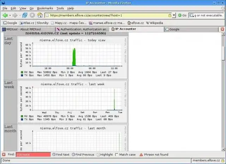Screen dimensions: 226x164
Task: Click Find Previous
Action: pos(83,154)
